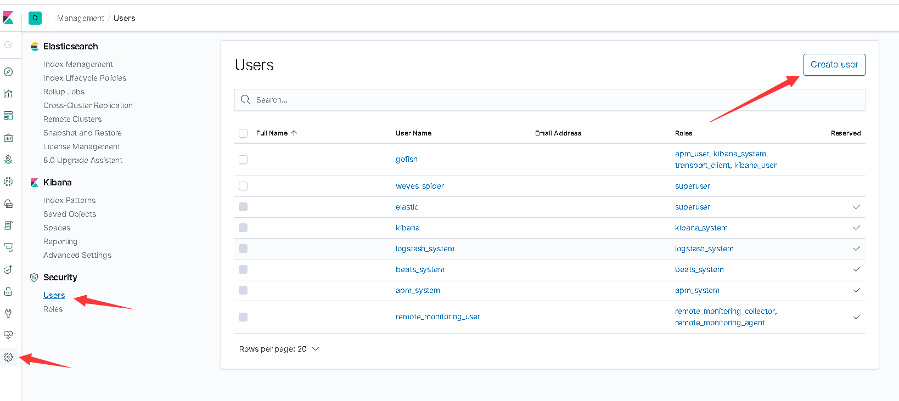Open APM icon in sidebar
The image size is (899, 401).
tap(8, 247)
